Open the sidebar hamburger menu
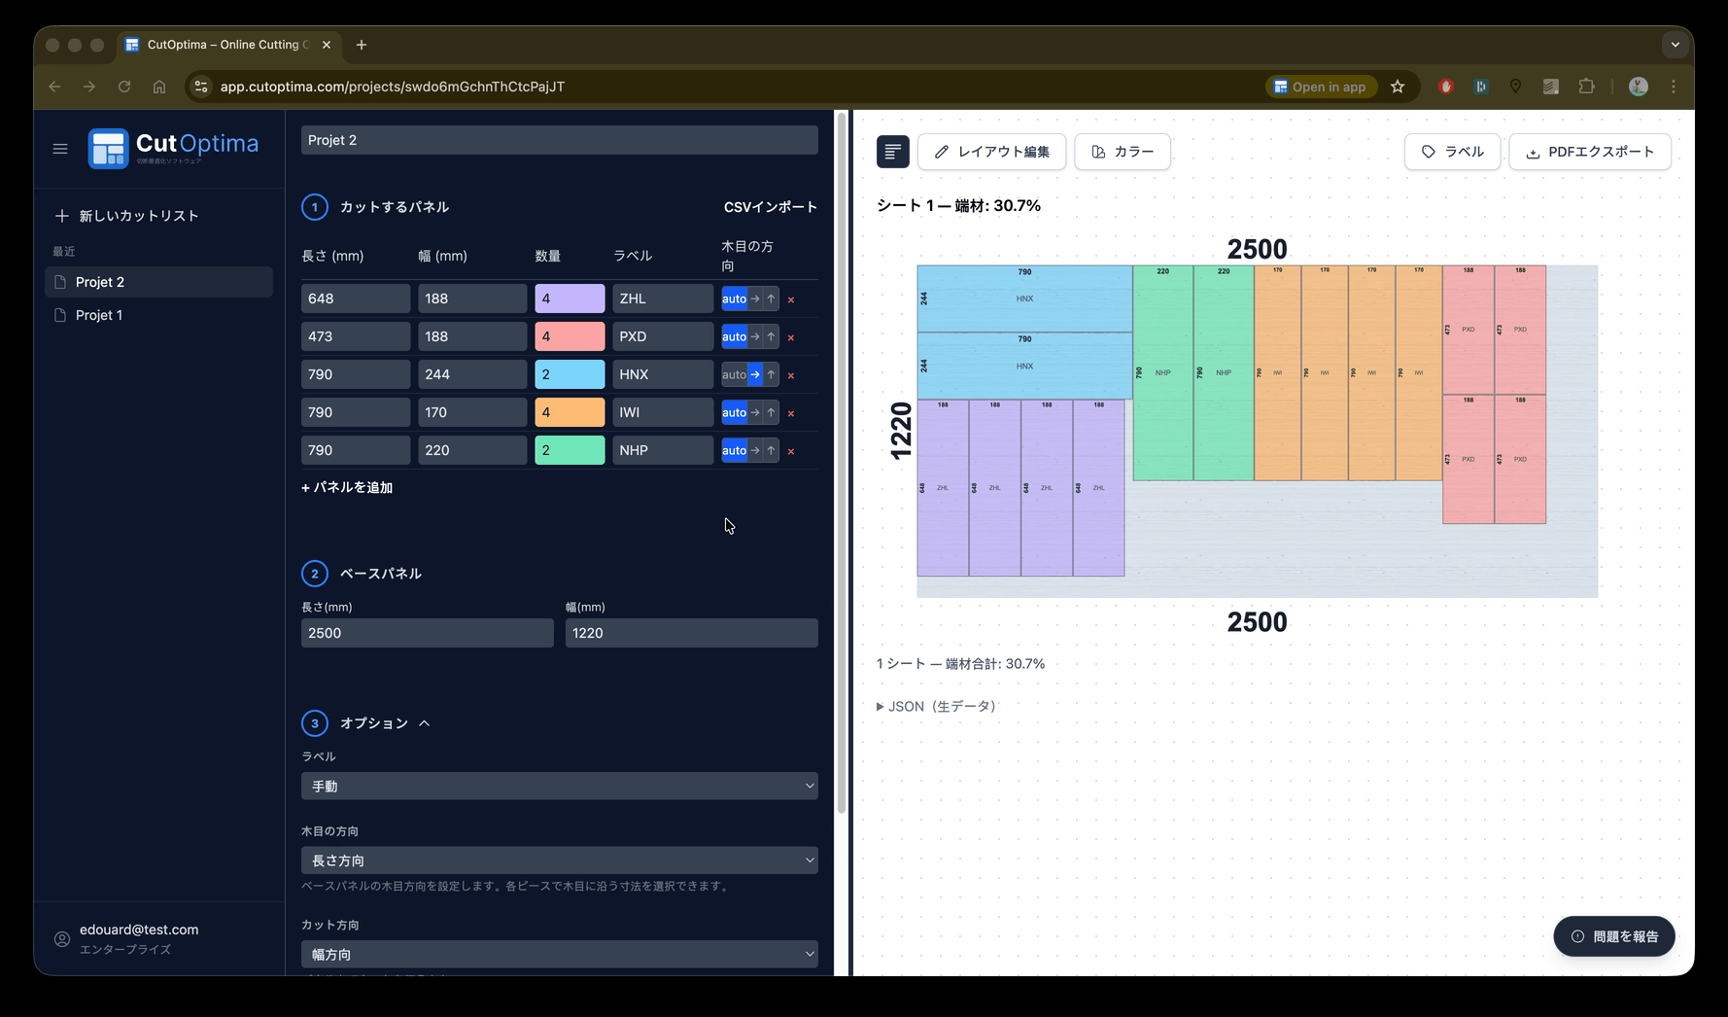 [59, 148]
